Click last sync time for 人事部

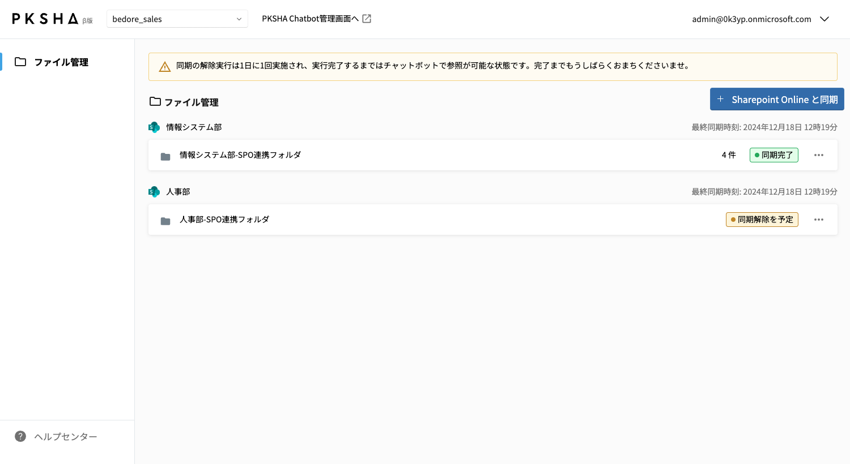[764, 192]
